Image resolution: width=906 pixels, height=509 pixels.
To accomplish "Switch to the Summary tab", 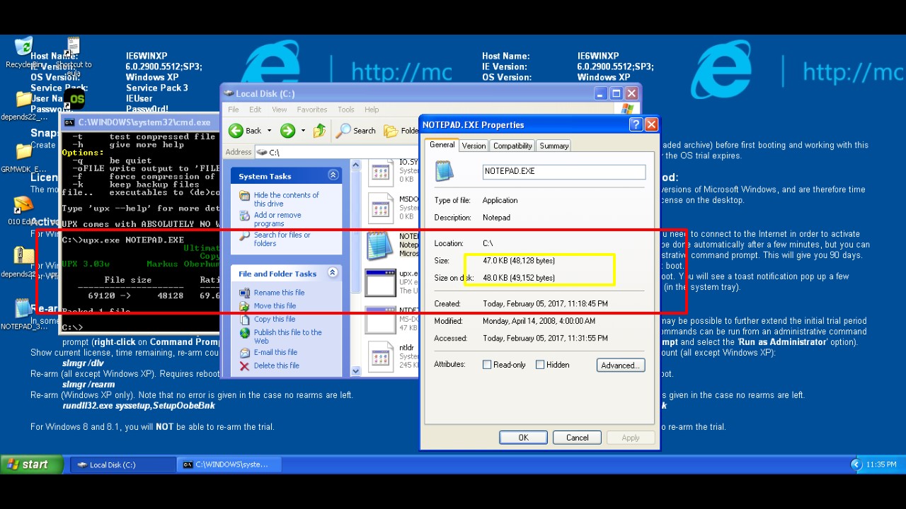I will [554, 146].
